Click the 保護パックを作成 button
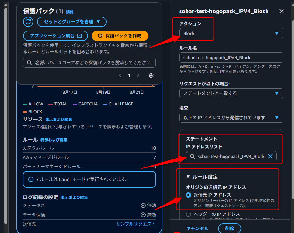This screenshot has height=233, width=294. click(x=120, y=36)
